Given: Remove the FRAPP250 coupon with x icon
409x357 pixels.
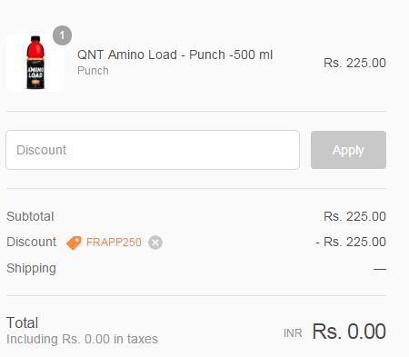Looking at the screenshot, I should pos(155,243).
